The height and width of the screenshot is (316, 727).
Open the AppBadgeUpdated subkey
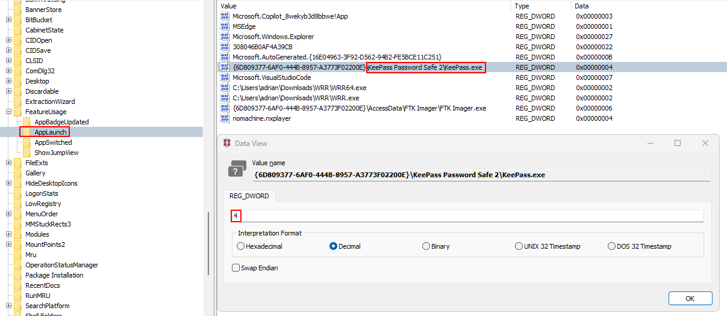(x=61, y=122)
